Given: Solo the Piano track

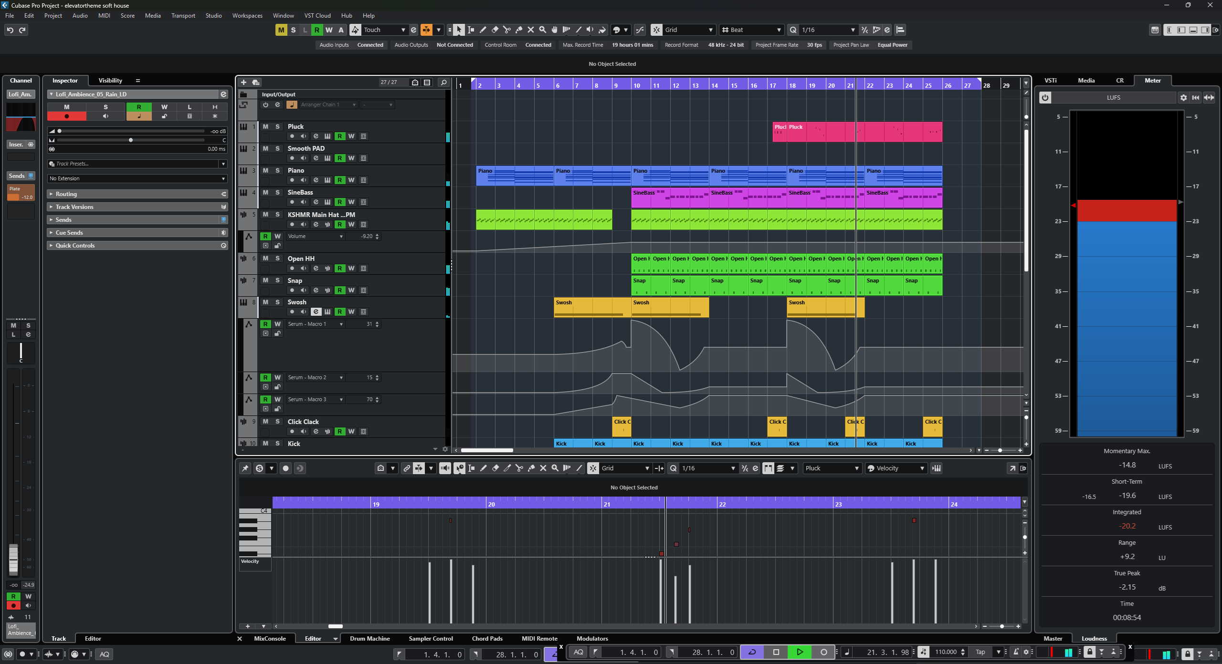Looking at the screenshot, I should click(277, 170).
